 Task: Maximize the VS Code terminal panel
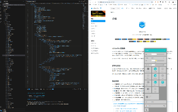click(x=85, y=89)
